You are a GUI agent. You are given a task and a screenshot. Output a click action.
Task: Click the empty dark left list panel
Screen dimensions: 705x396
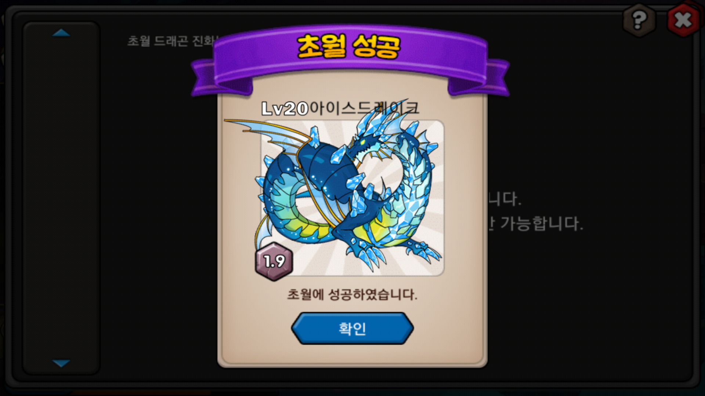(61, 198)
